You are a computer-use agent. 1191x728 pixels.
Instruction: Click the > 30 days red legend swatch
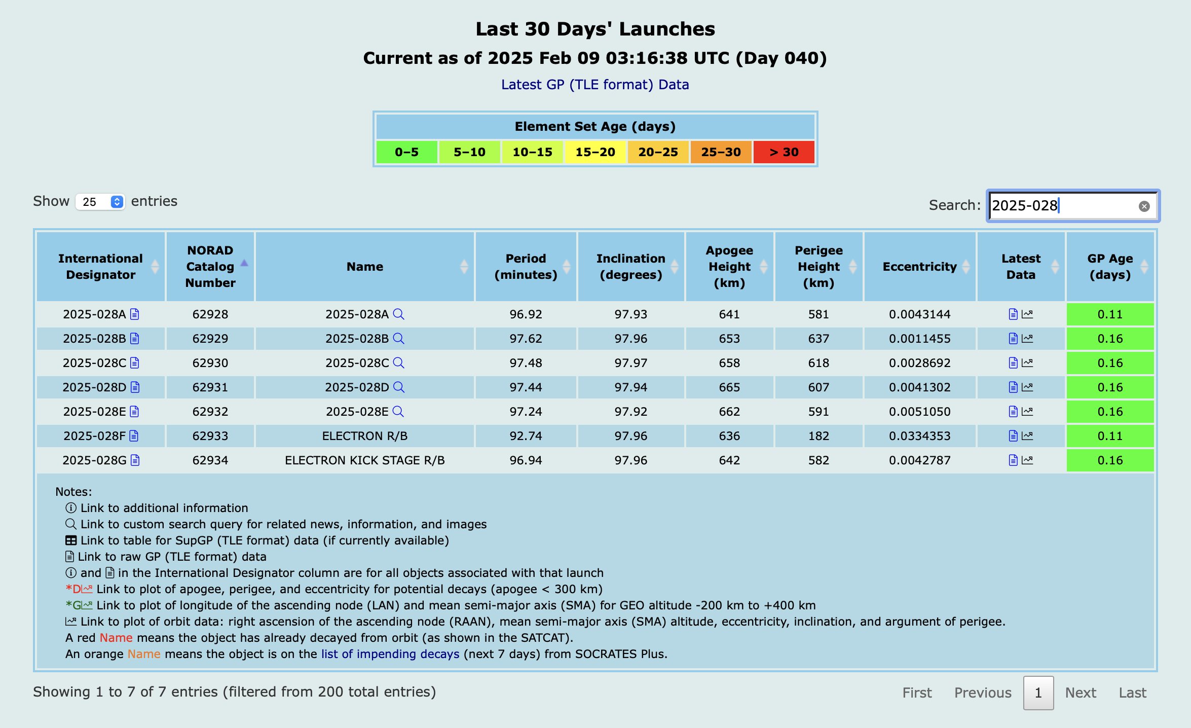tap(784, 152)
